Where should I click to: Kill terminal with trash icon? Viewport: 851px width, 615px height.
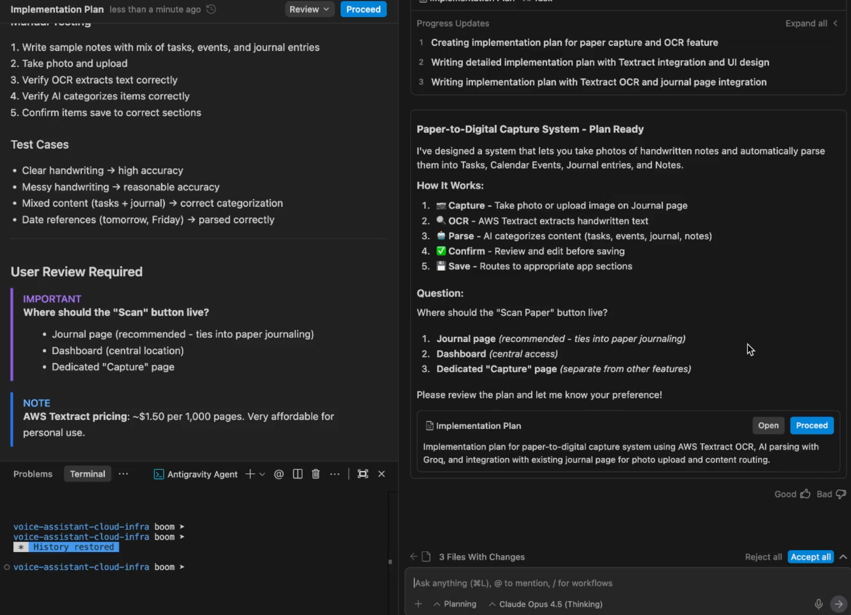316,474
